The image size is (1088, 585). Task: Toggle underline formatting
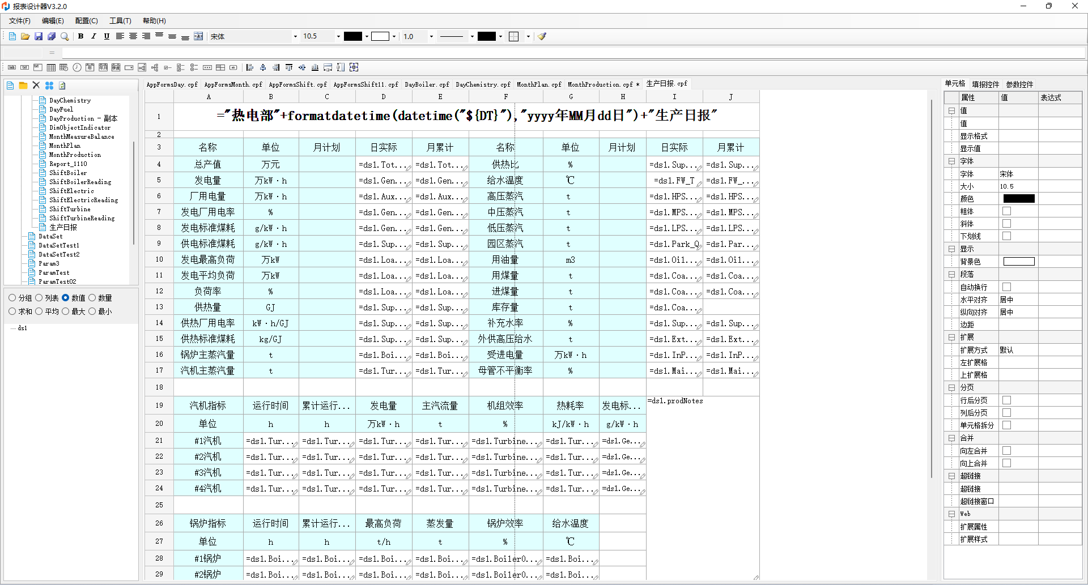107,36
